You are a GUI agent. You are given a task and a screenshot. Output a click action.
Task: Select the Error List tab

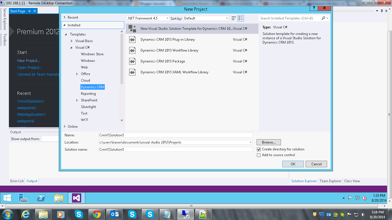tap(17, 181)
